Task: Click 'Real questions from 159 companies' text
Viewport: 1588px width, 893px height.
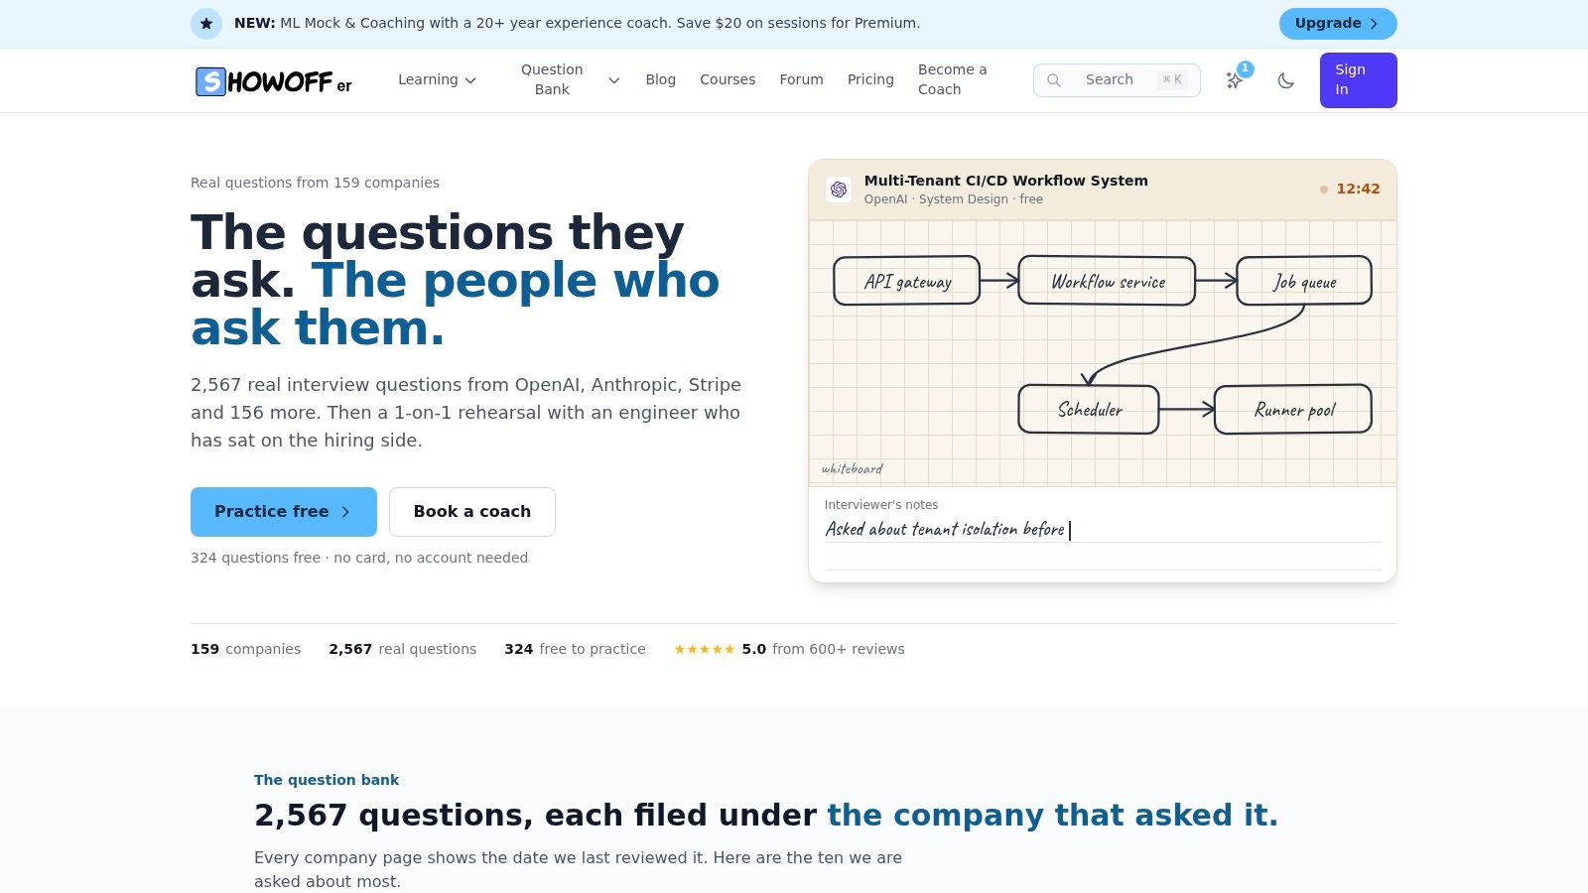Action: (315, 183)
